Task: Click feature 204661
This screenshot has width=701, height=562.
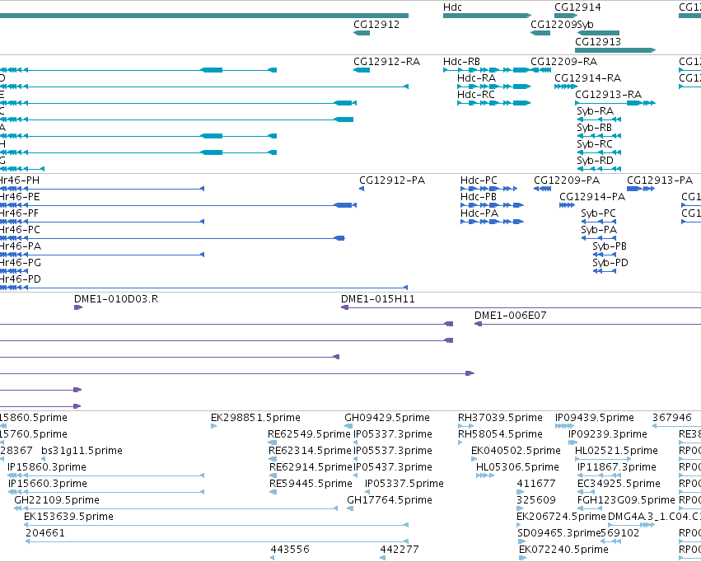Action: (45, 534)
